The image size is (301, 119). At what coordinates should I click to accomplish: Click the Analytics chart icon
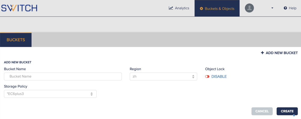tap(171, 8)
